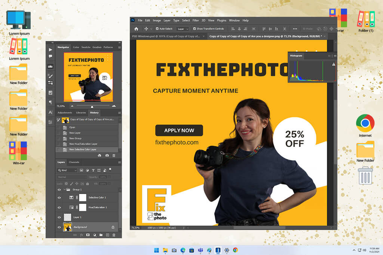Toggle Show Transform Controls checkbox

click(194, 29)
